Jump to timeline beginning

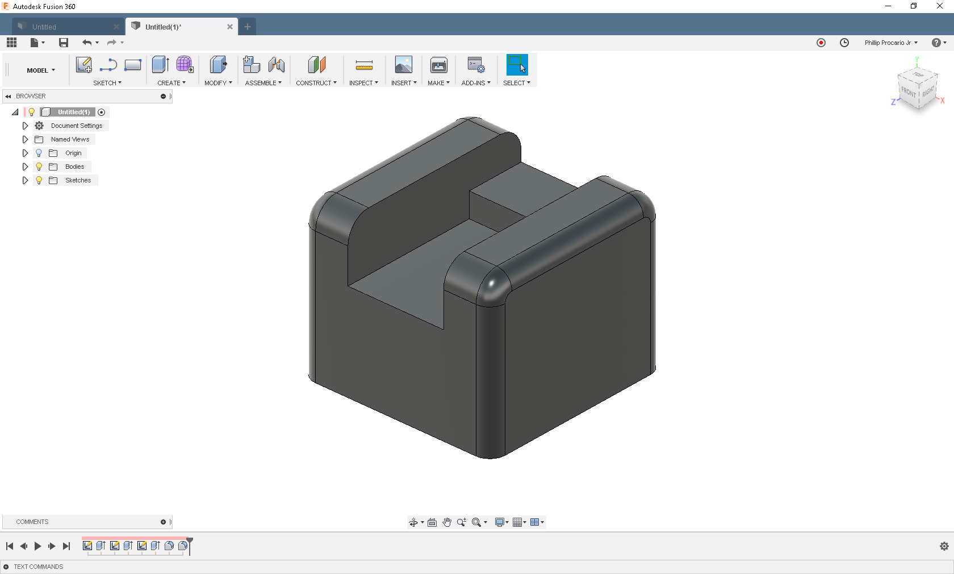pyautogui.click(x=10, y=546)
